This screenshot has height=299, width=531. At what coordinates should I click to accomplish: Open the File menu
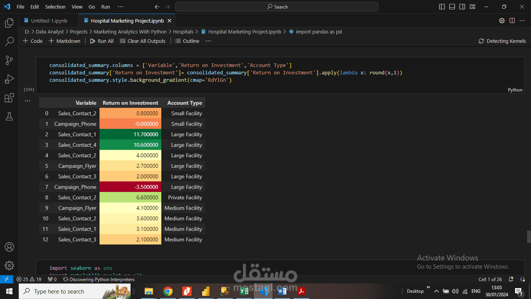coord(21,7)
